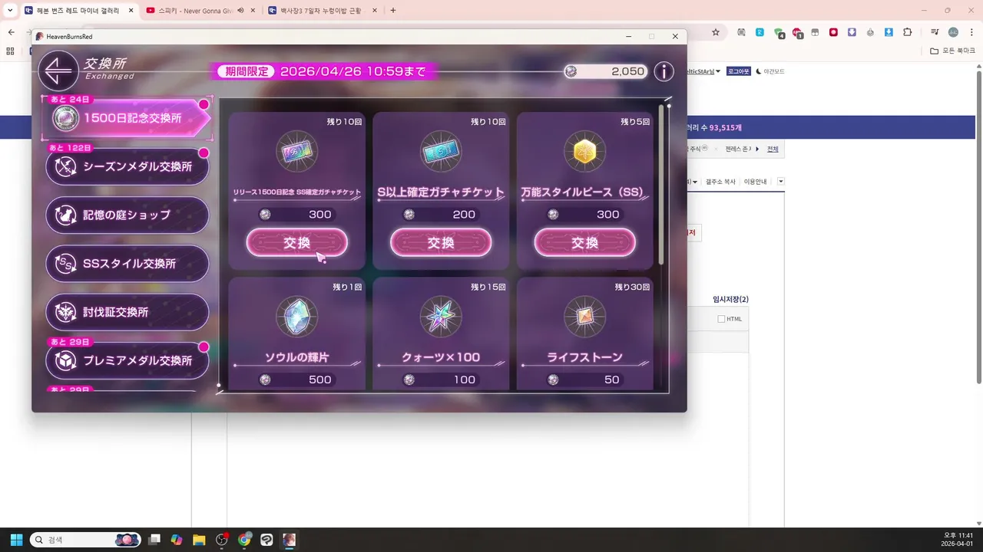
Task: Open Task View from the taskbar
Action: (154, 540)
